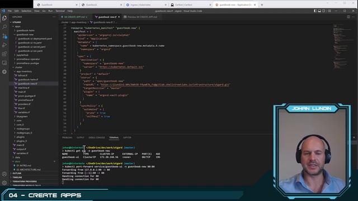Screen dimensions: 358x201
Task: Open editor more actions ellipsis
Action: coord(353,17)
